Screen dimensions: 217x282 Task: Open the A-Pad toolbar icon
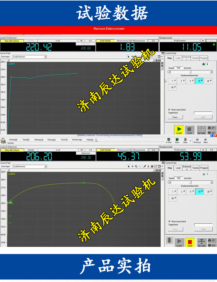[169, 141]
